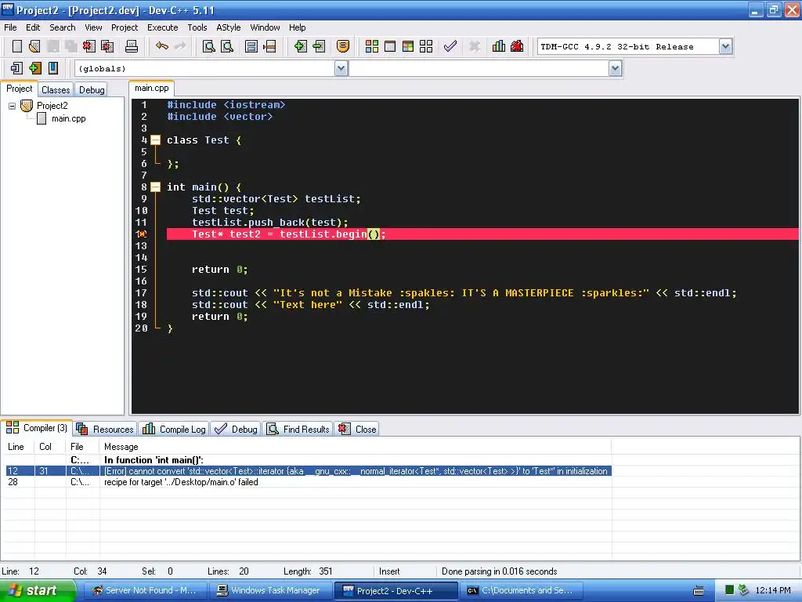802x602 pixels.
Task: Switch to the Classes tab
Action: point(56,89)
